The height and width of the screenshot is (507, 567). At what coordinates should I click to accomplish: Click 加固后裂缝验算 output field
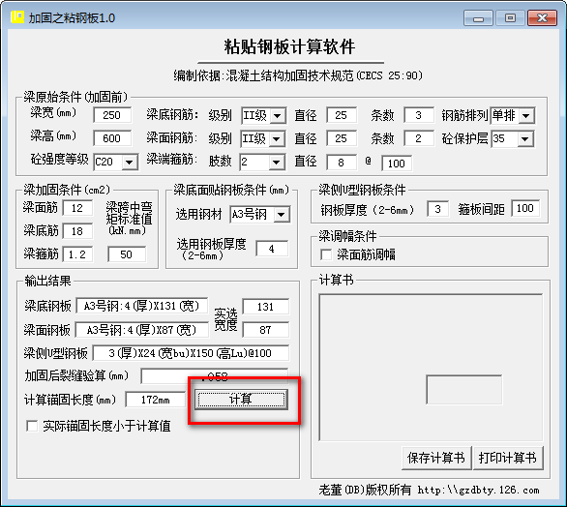215,376
